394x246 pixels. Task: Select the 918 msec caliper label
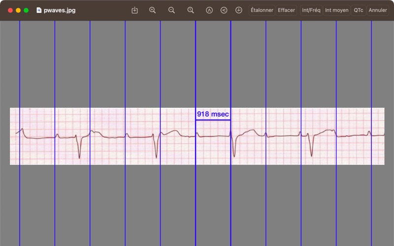[x=213, y=114]
